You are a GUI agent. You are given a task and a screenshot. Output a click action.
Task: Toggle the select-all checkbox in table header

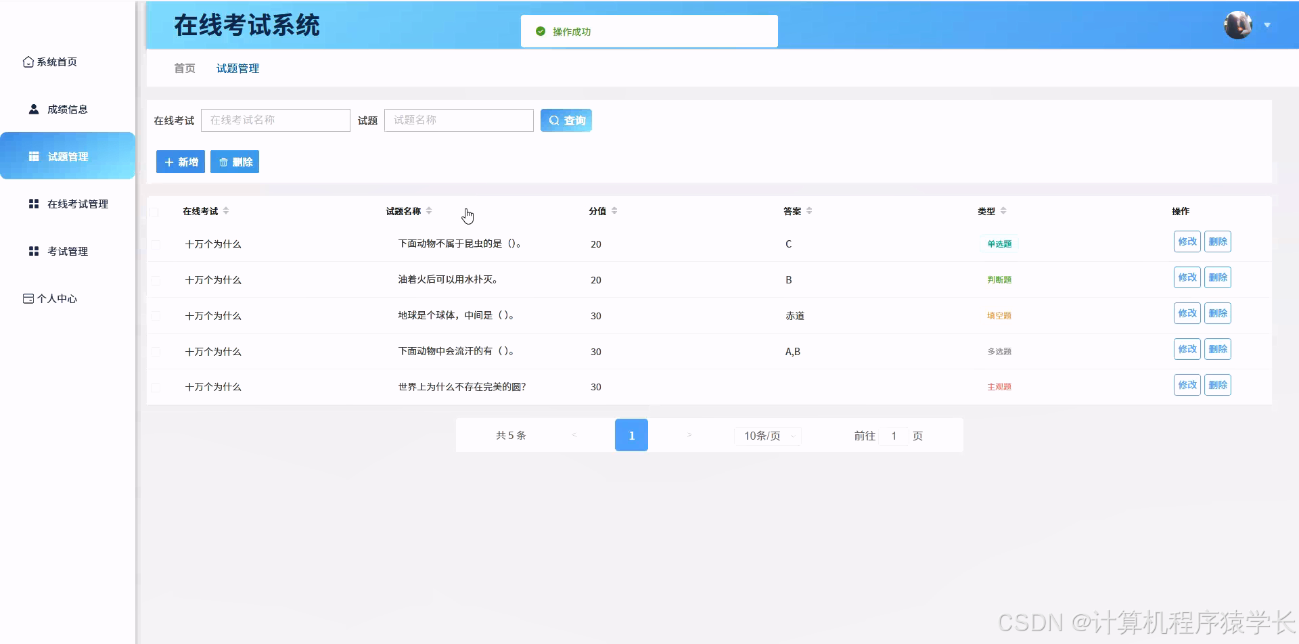coord(155,211)
